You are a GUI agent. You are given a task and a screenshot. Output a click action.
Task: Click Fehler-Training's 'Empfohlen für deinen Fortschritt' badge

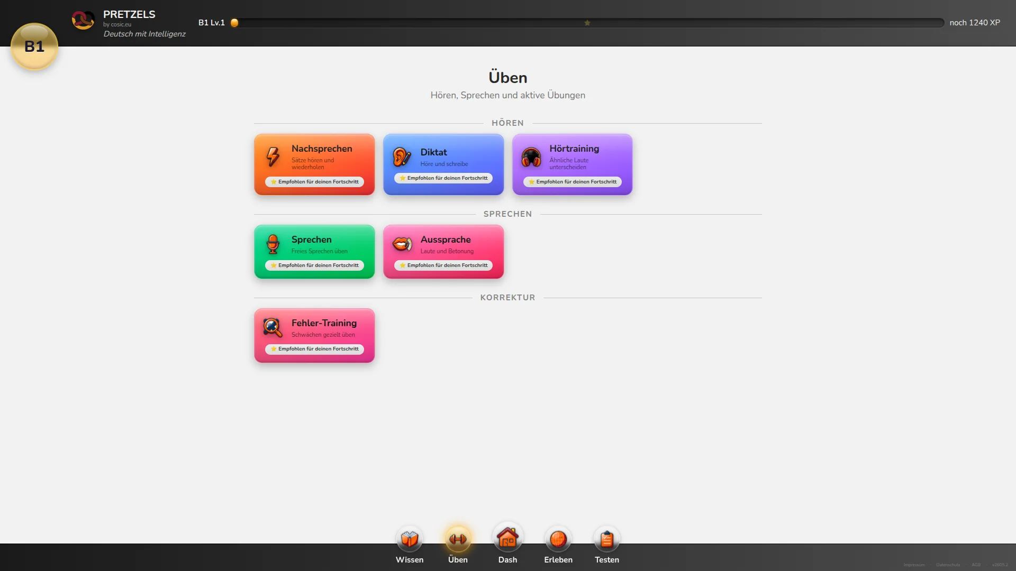tap(314, 349)
